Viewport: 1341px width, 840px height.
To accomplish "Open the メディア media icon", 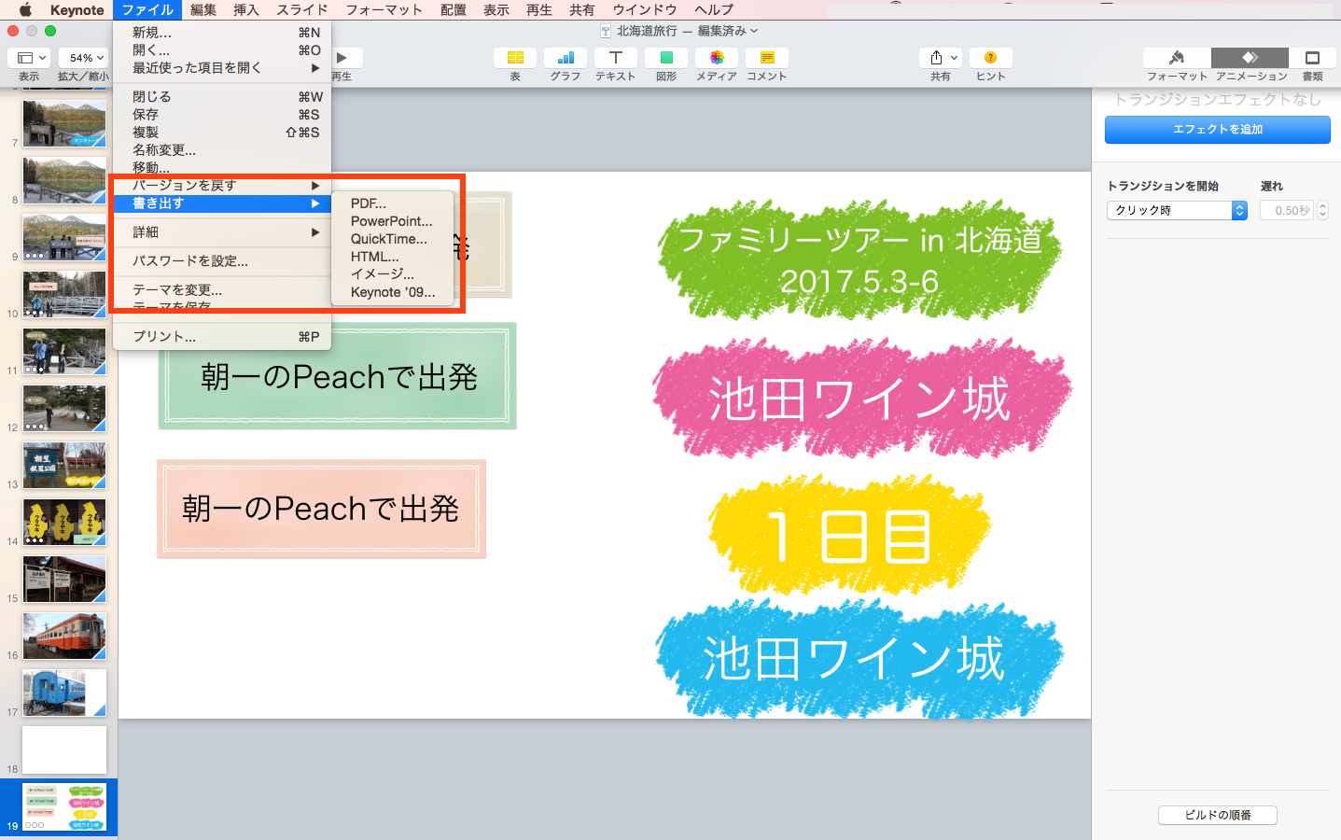I will [x=717, y=58].
